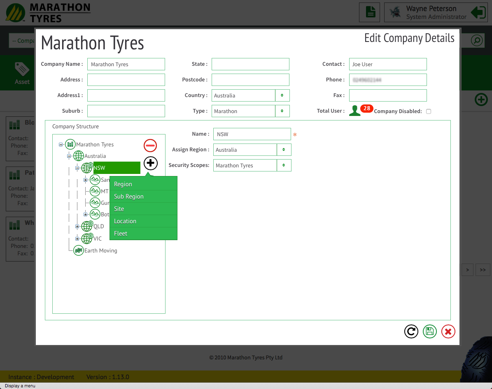492x389 pixels.
Task: Expand the VIC tree node
Action: [77, 238]
